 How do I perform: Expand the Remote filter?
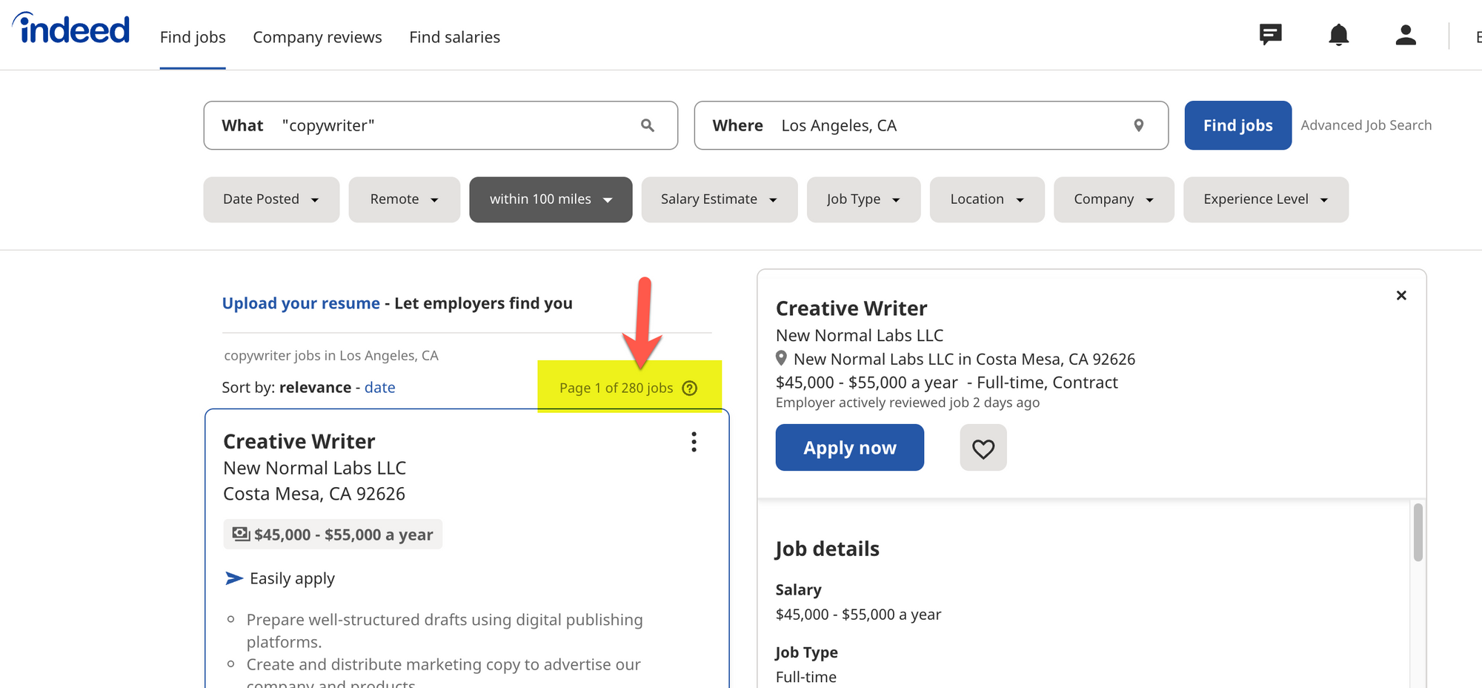click(x=405, y=199)
